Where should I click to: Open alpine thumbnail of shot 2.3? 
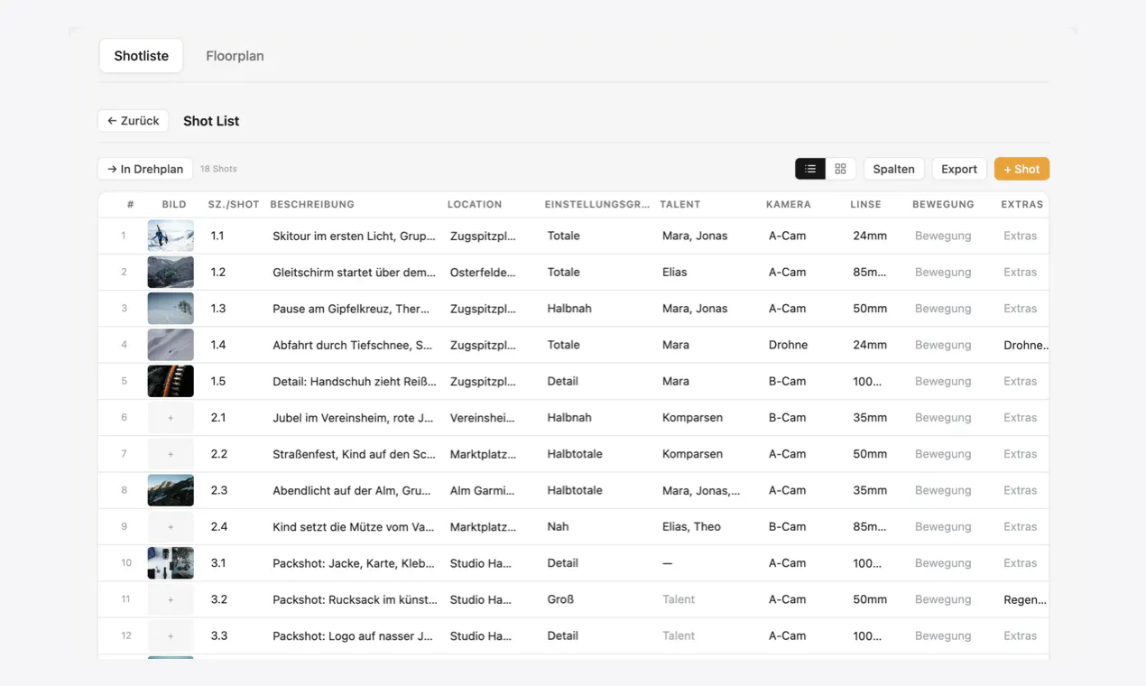point(171,490)
